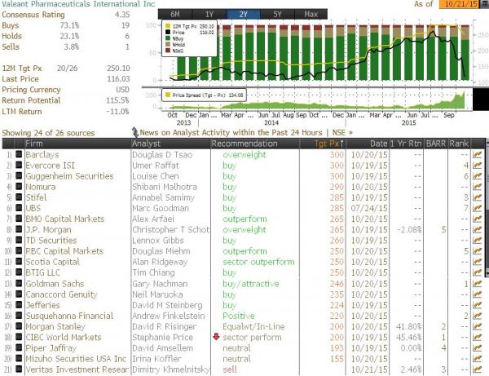Click the 12M Tgt Px legend yellow swatch

(x=168, y=26)
